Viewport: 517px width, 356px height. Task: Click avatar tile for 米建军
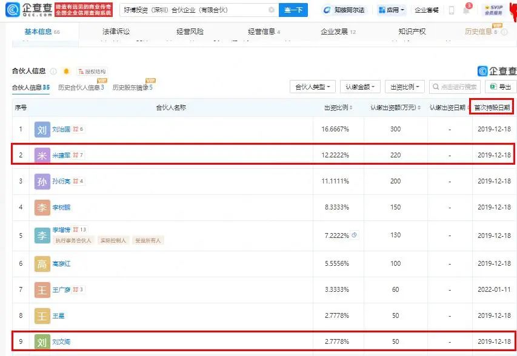coord(42,156)
